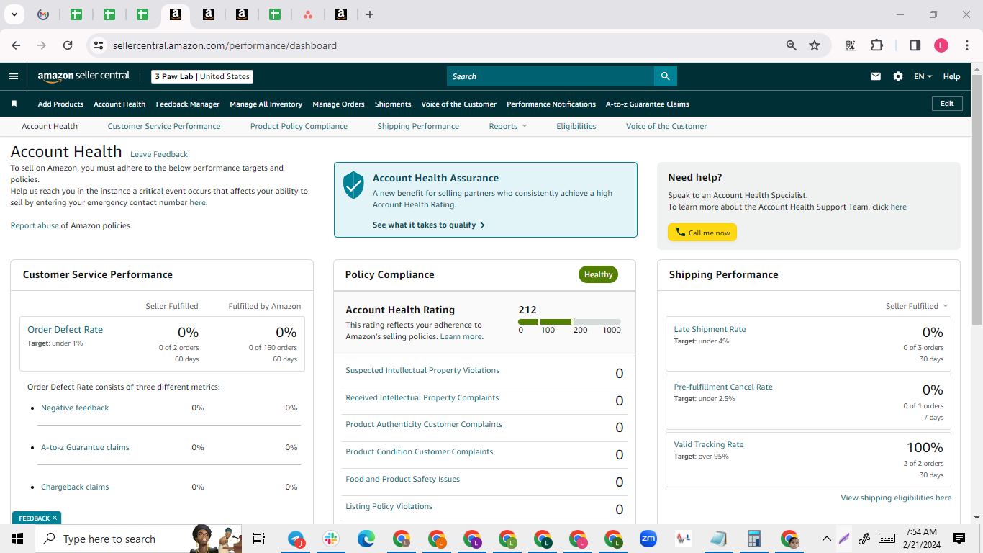
Task: Launch Slack from the taskbar
Action: pyautogui.click(x=331, y=539)
